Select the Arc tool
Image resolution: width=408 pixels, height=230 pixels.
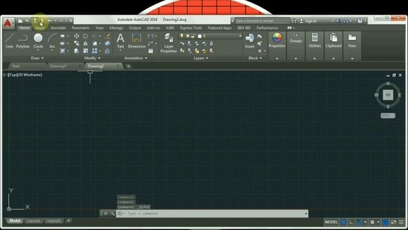click(x=52, y=40)
